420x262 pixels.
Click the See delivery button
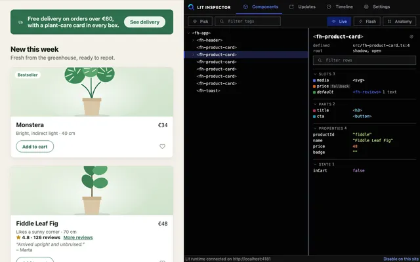[144, 22]
